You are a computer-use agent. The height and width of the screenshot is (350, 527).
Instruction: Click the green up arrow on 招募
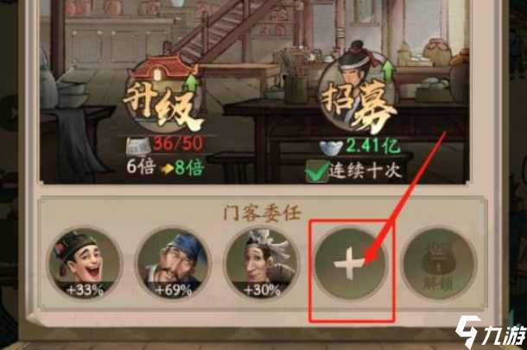click(389, 71)
